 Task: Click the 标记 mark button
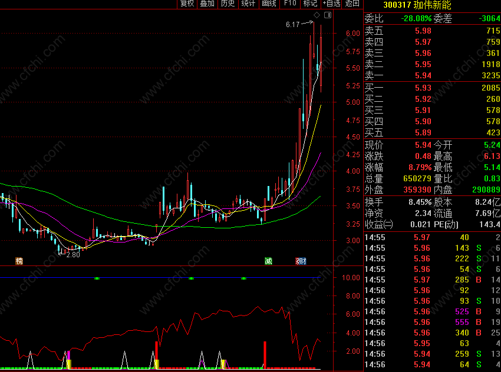click(310, 4)
